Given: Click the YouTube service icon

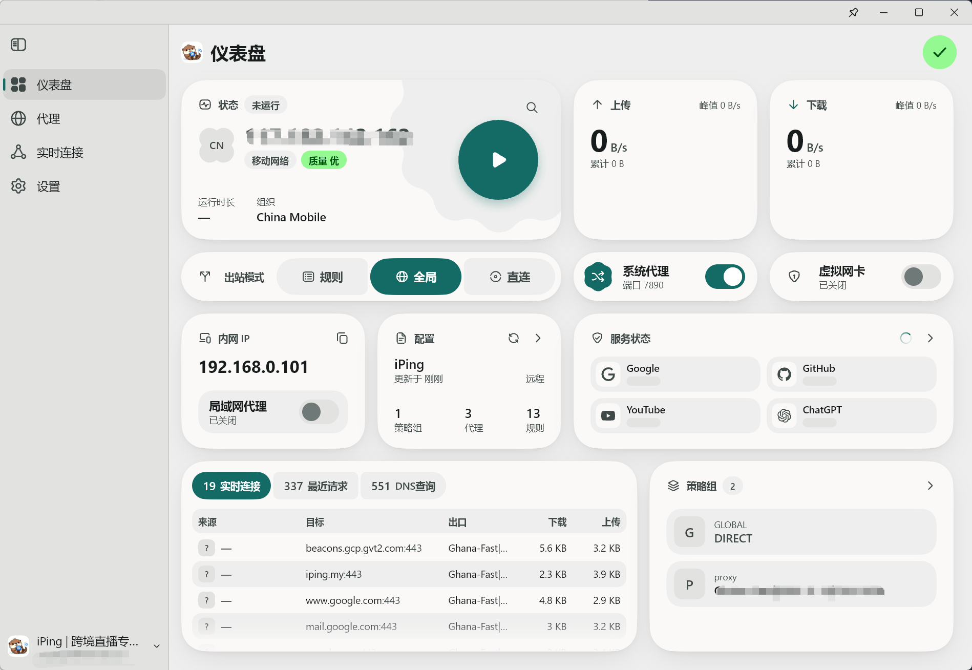Looking at the screenshot, I should coord(608,415).
